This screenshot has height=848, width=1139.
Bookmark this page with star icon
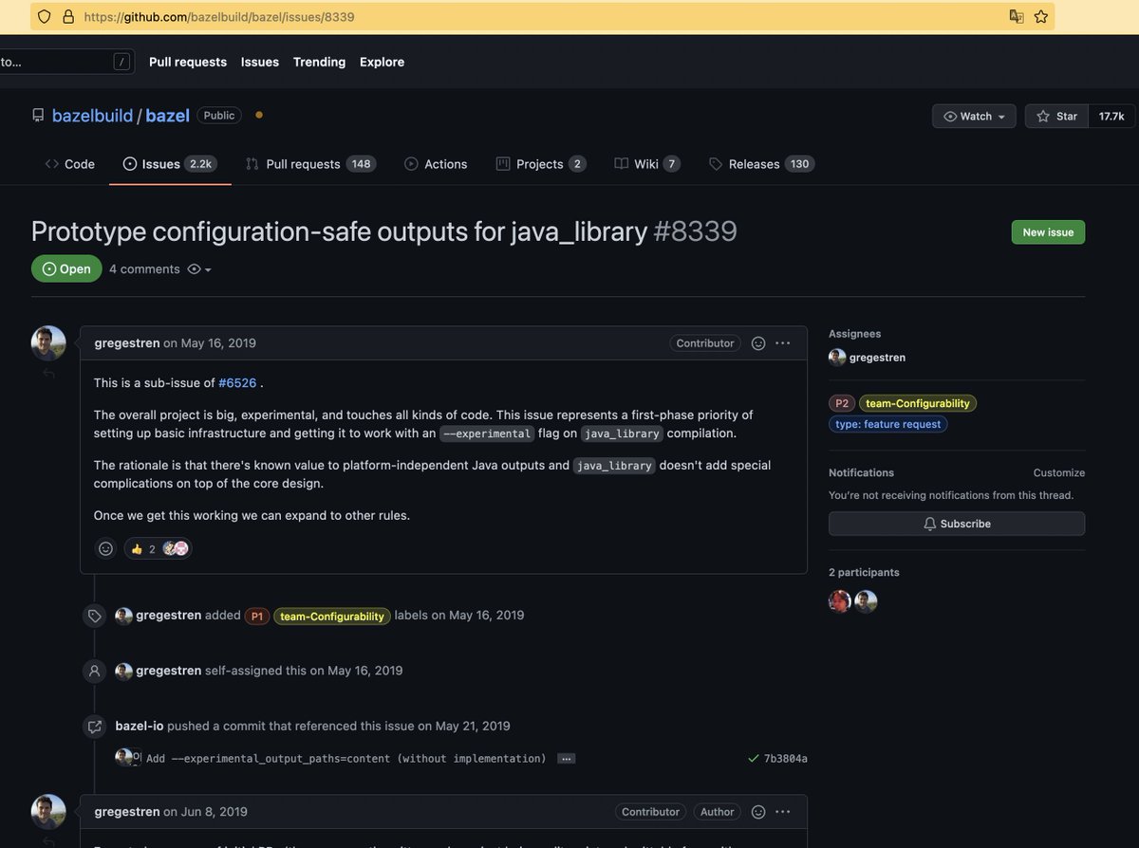point(1041,16)
